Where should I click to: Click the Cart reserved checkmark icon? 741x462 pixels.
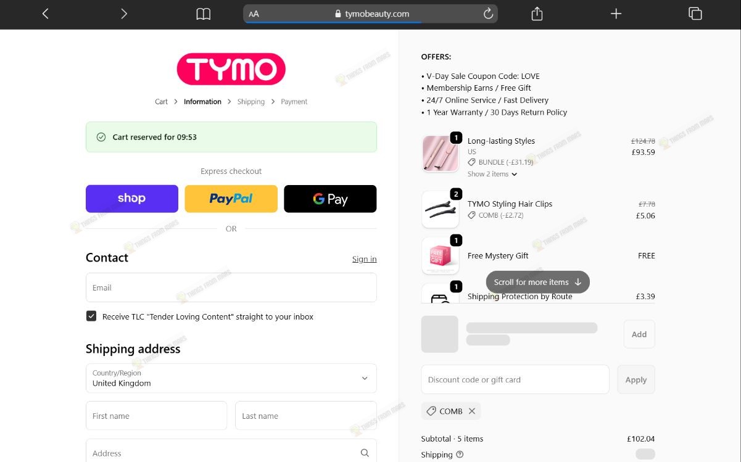click(x=101, y=137)
